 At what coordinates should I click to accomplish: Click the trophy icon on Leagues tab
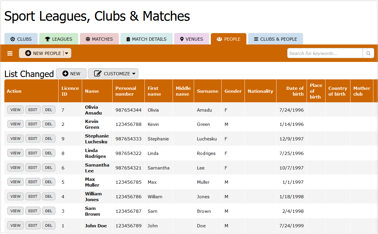[48, 39]
